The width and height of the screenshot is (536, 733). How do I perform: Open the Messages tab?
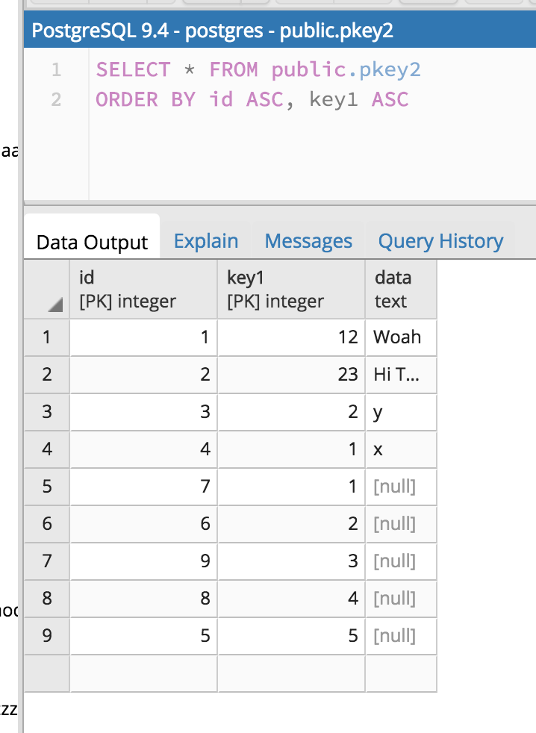coord(308,241)
